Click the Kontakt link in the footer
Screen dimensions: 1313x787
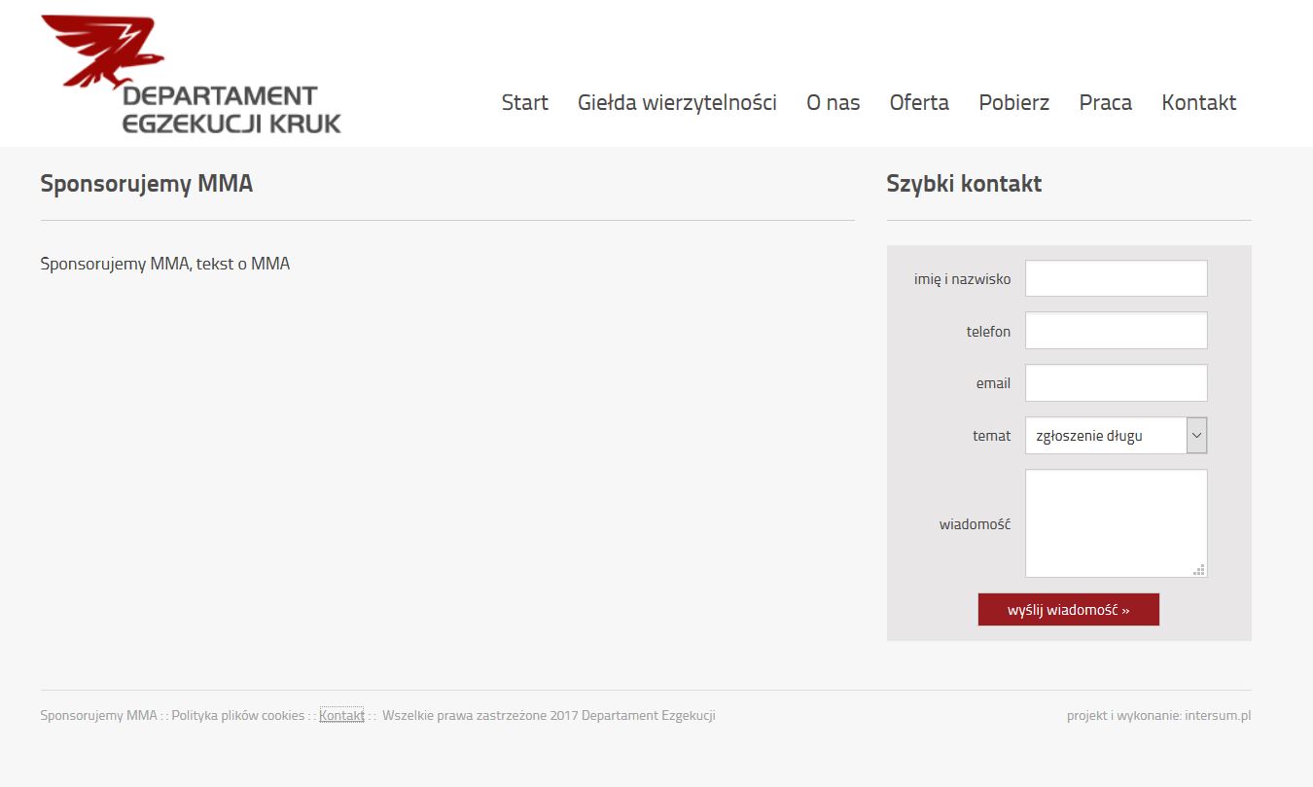click(341, 716)
